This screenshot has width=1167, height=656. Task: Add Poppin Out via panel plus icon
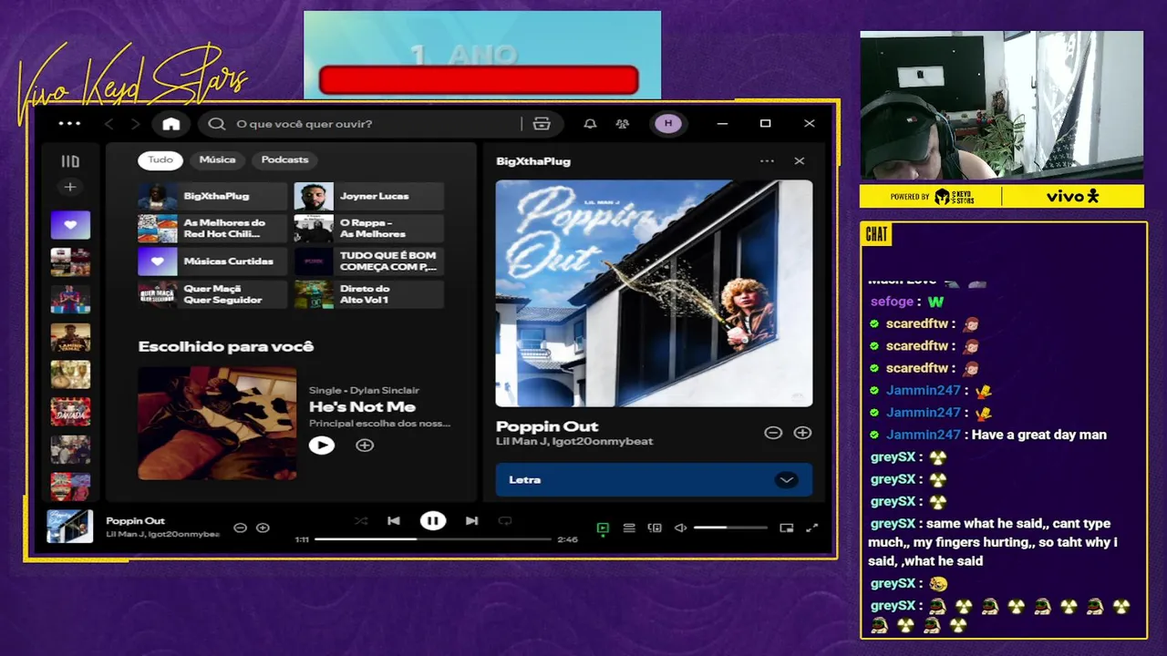coord(802,433)
